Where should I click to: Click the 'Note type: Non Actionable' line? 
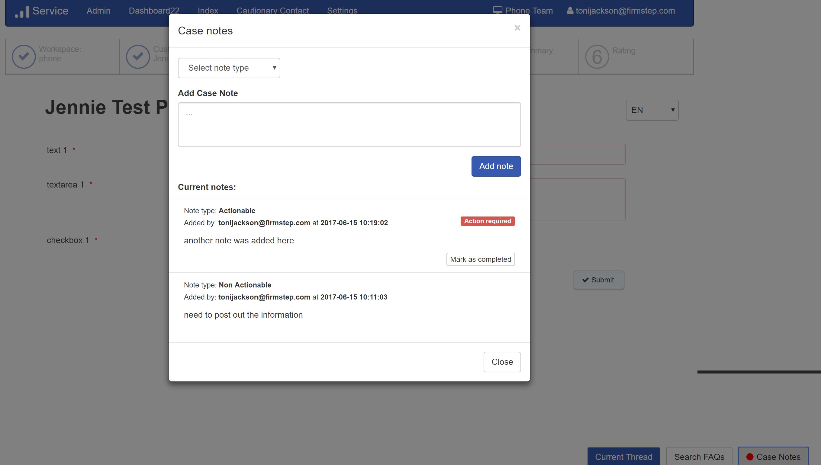[x=227, y=285]
